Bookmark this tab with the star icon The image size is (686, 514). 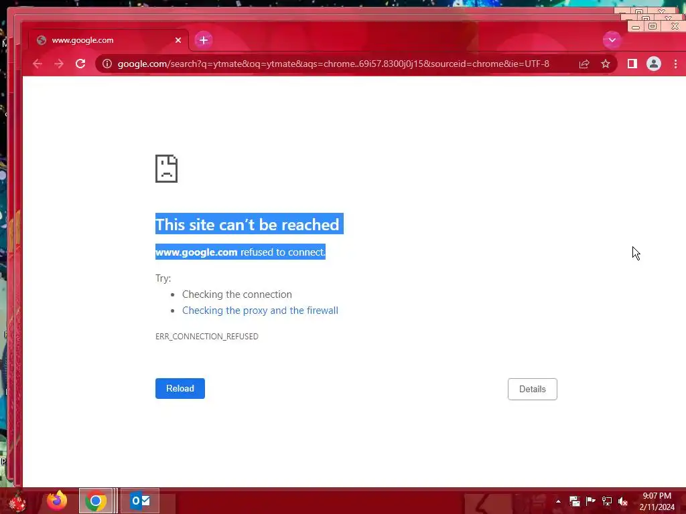(606, 64)
